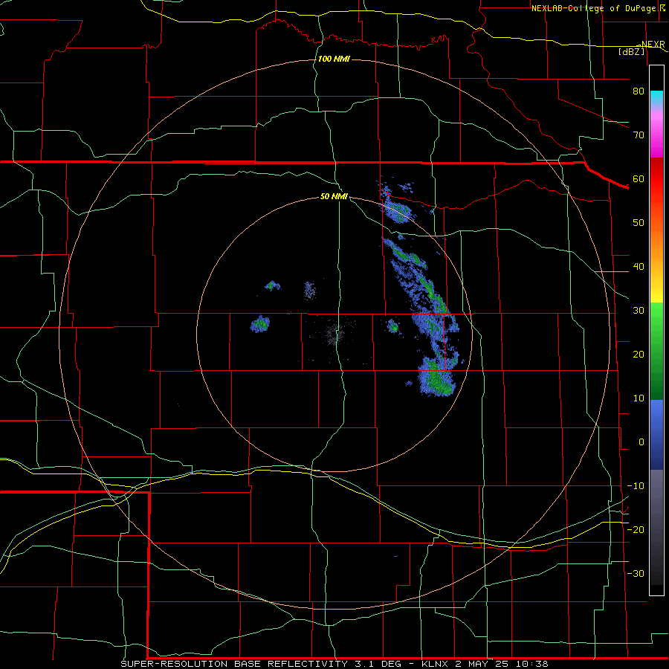Click the 30 value on the dBZ scale

click(639, 311)
